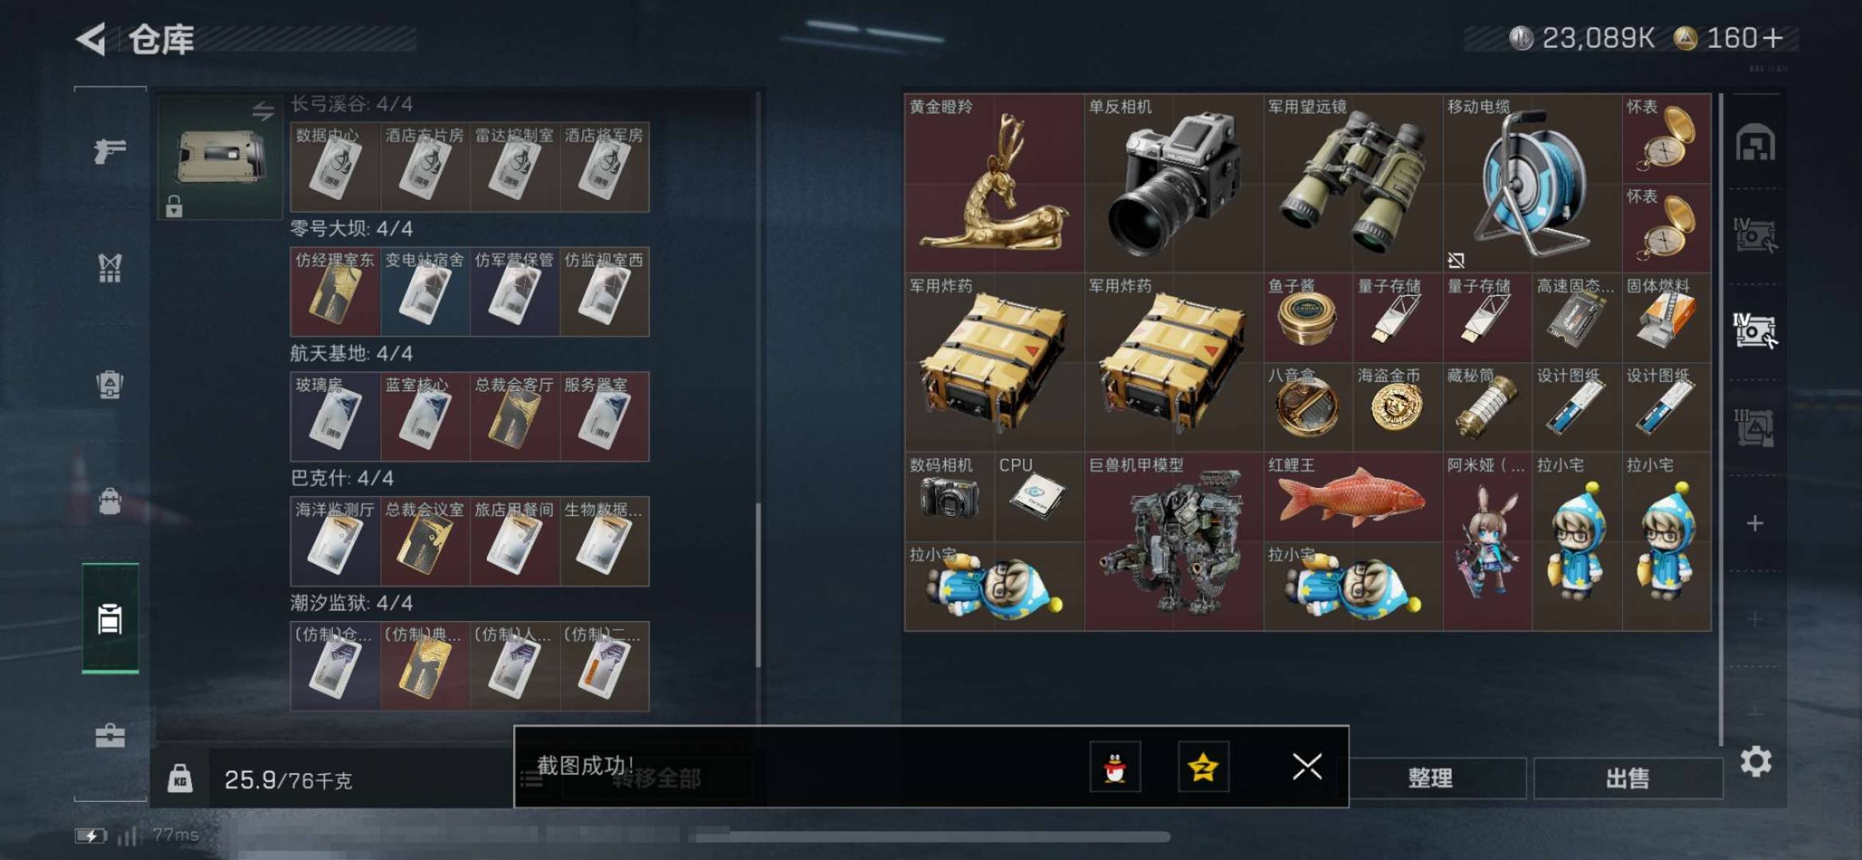Open the briefcase category at sidebar bottom

click(x=110, y=736)
